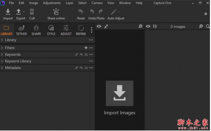Open the Keywords presets list icon
Image resolution: width=211 pixels, height=131 pixels.
click(86, 55)
